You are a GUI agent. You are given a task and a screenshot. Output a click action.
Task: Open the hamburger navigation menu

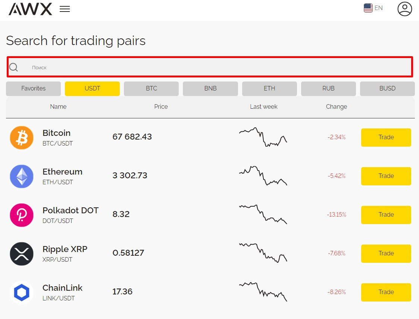[x=65, y=9]
